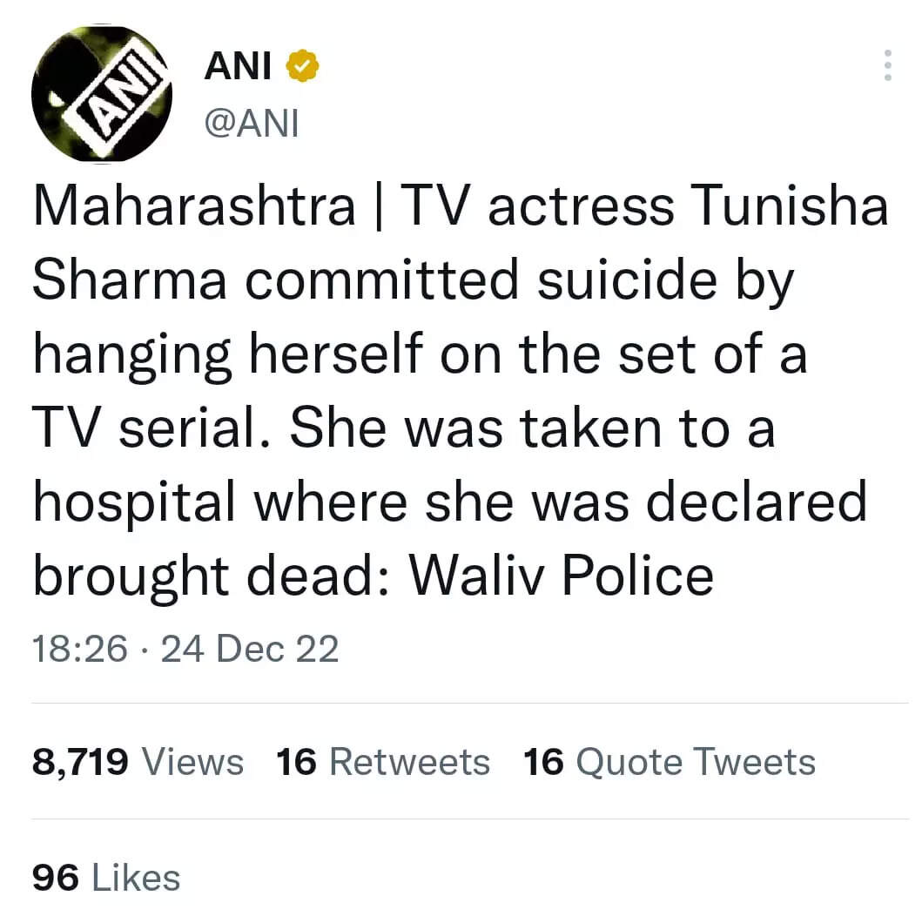
Task: Click the ANI display name
Action: (237, 66)
